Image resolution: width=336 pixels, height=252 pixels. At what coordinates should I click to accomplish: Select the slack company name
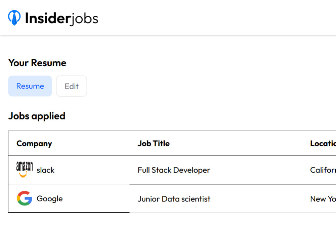pyautogui.click(x=45, y=170)
